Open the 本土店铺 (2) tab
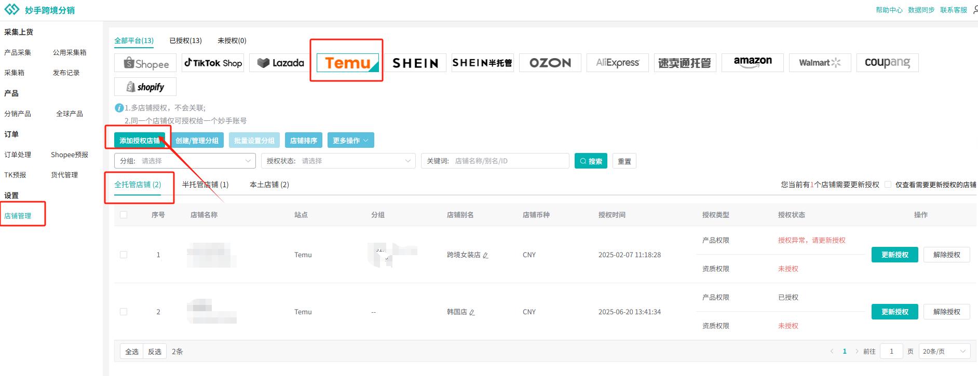978x376 pixels. coord(269,185)
